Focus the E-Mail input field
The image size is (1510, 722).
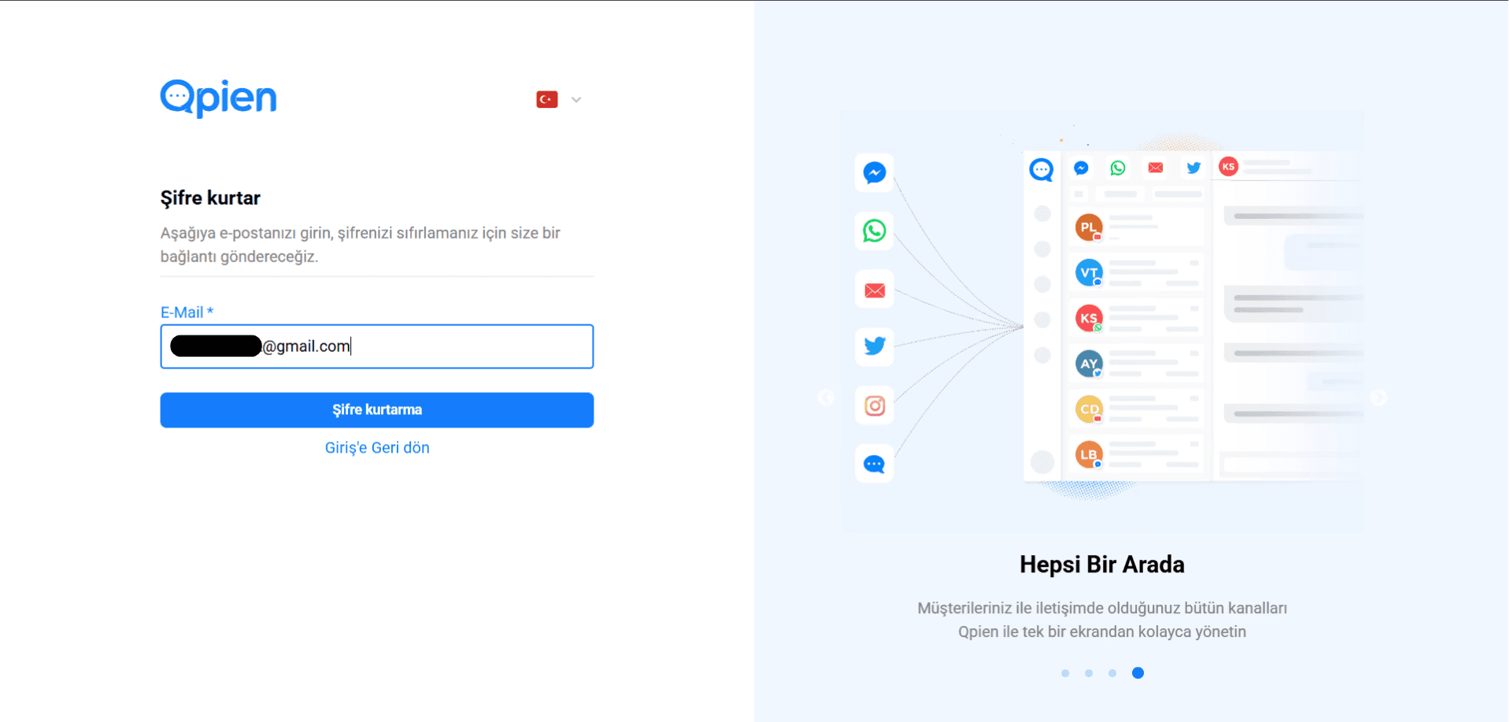pyautogui.click(x=377, y=346)
